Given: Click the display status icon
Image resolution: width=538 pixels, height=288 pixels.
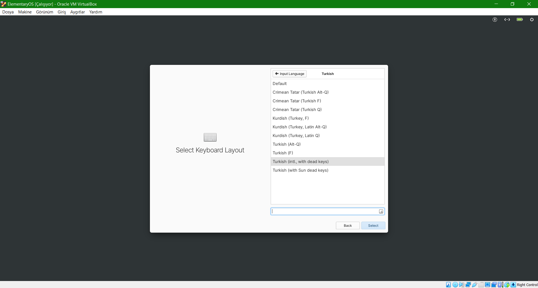Looking at the screenshot, I should tap(488, 285).
